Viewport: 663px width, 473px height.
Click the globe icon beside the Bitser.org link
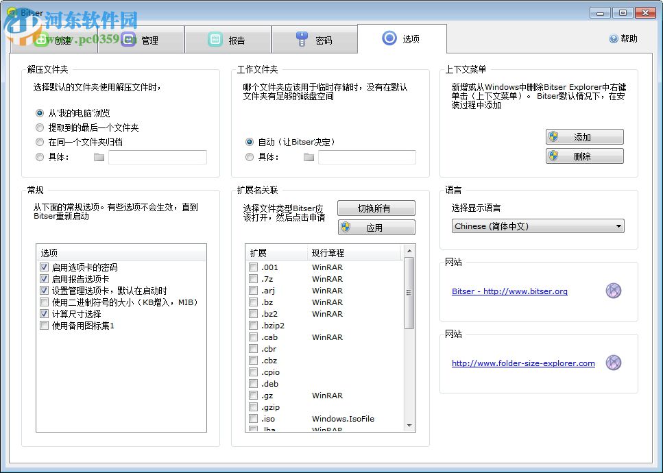coord(614,291)
